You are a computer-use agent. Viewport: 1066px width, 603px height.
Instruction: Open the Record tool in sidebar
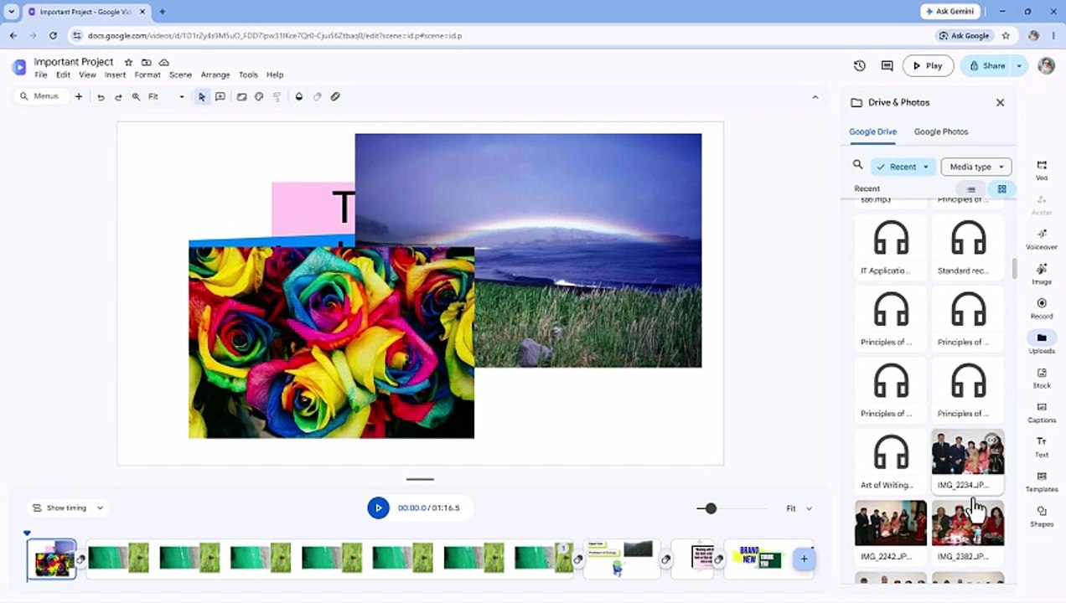click(1042, 308)
